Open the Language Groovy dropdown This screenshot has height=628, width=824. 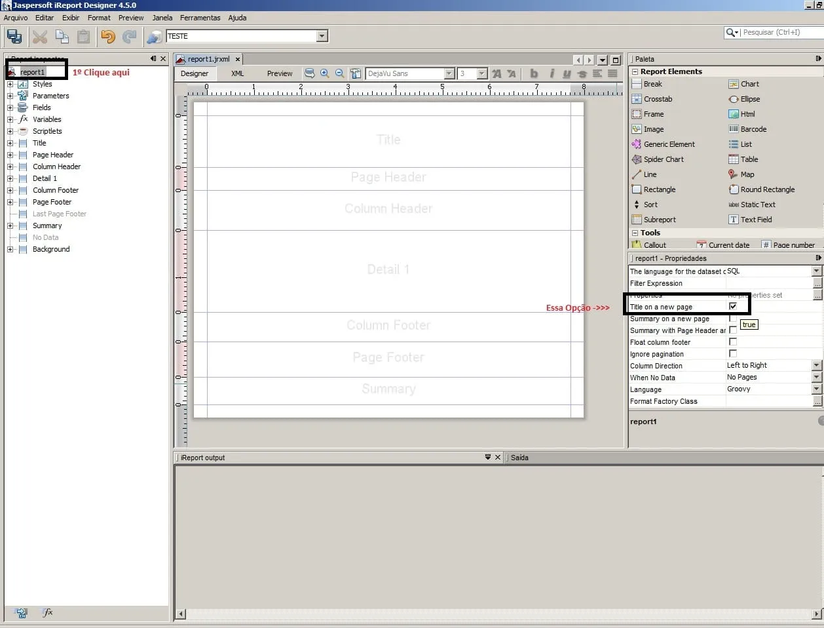(817, 389)
